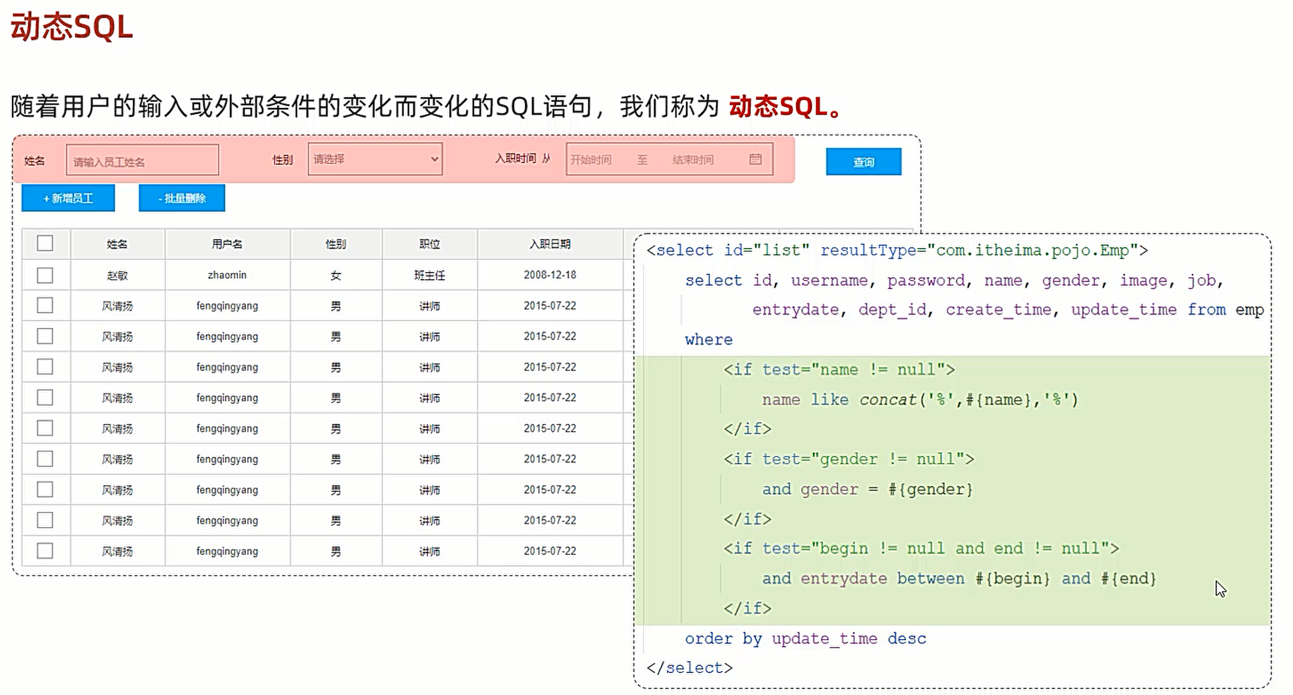Click the code line '<if test="name != null">'
The height and width of the screenshot is (695, 1293).
point(839,369)
